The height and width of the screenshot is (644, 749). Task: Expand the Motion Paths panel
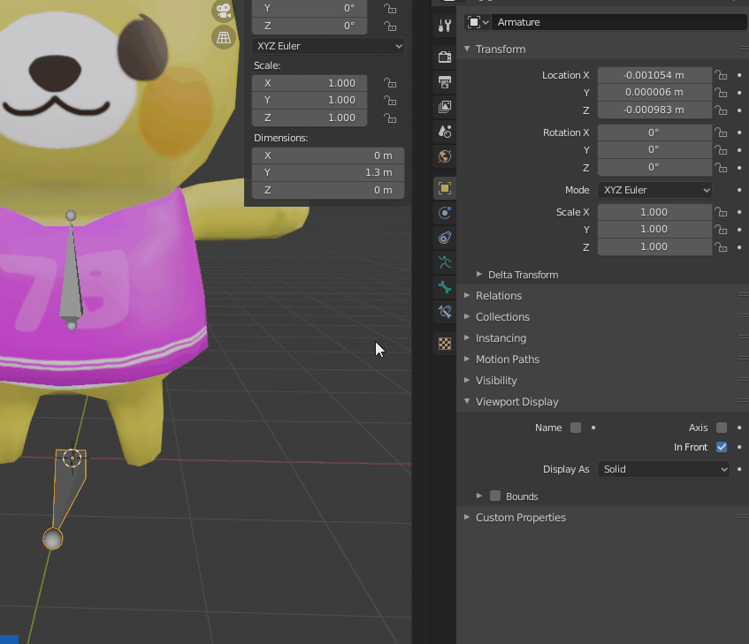click(x=467, y=360)
